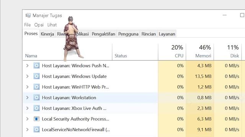Expand Host Layanan: Xbox Live Auth row
The image size is (245, 137).
pyautogui.click(x=27, y=108)
